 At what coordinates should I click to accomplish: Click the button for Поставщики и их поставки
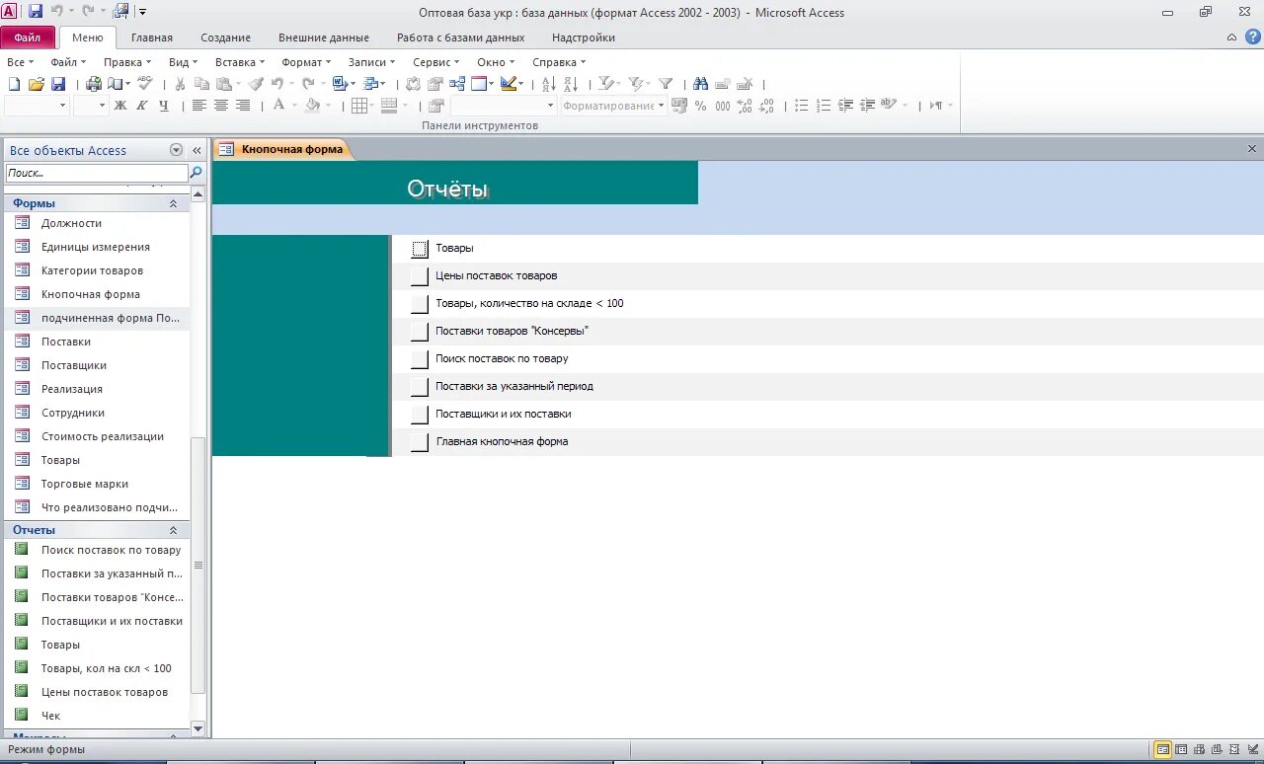pyautogui.click(x=420, y=415)
